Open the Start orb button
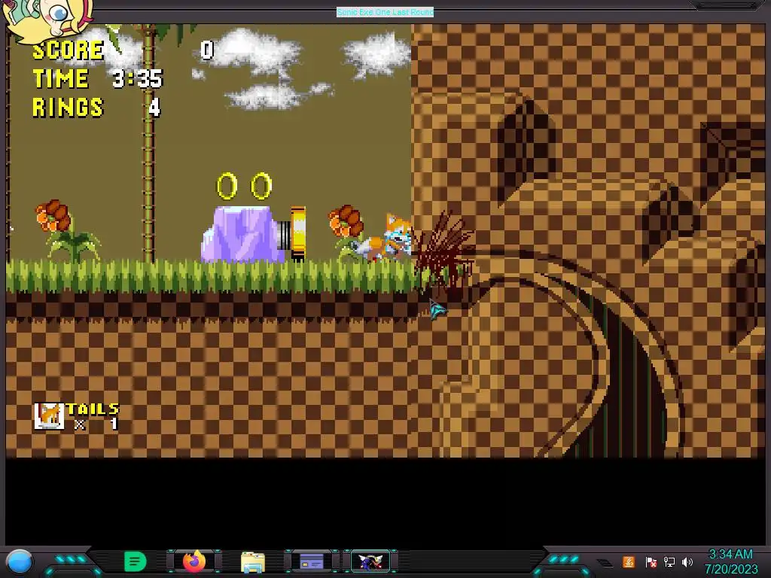Viewport: 771px width, 578px height. point(20,561)
